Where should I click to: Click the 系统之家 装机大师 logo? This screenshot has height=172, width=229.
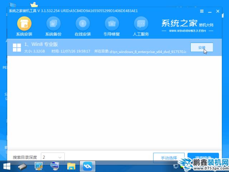(187, 24)
